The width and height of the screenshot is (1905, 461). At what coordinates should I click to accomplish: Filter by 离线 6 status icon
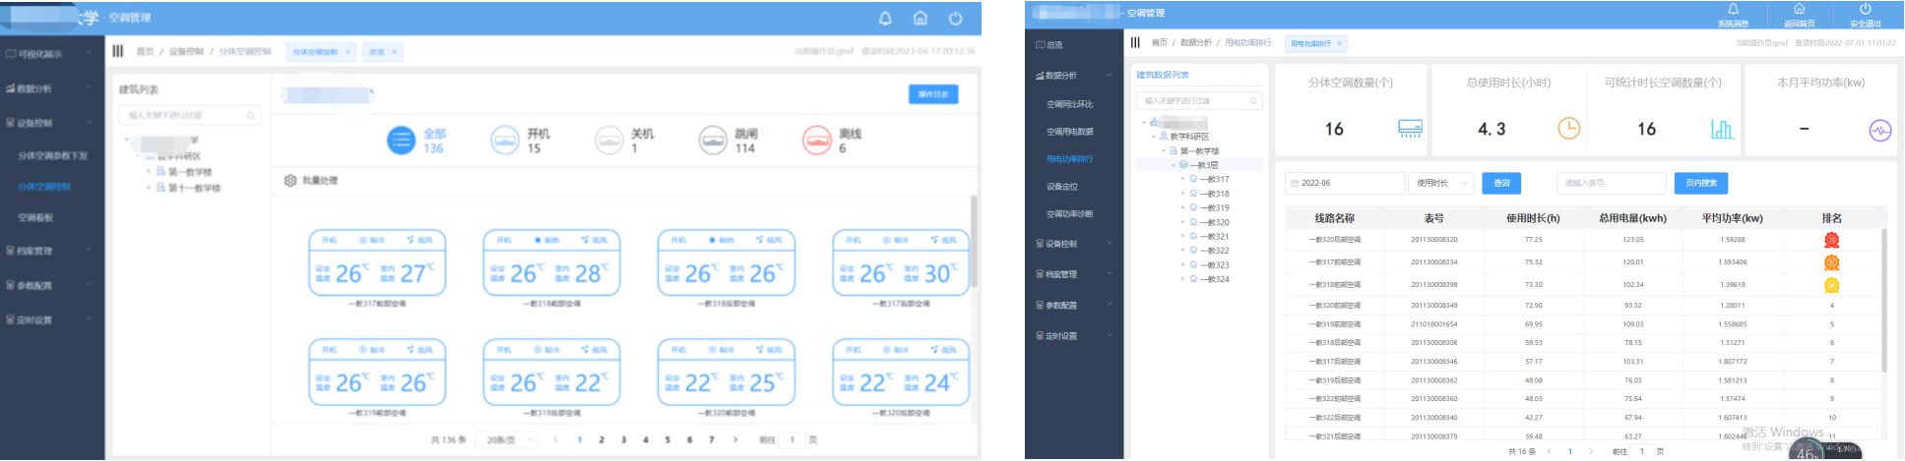tap(817, 141)
